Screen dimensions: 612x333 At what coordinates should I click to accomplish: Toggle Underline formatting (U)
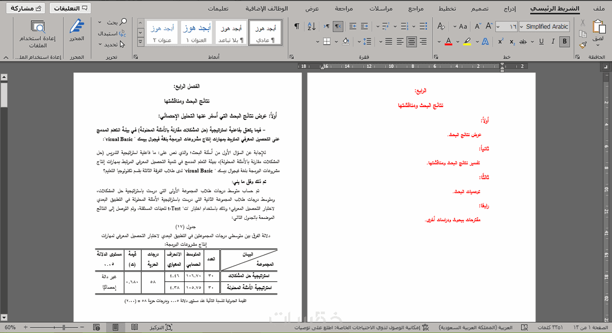541,41
